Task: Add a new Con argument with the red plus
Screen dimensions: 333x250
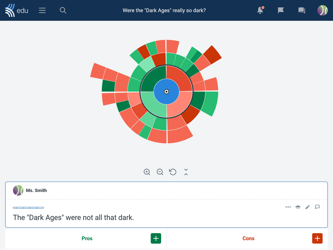Action: tap(317, 238)
